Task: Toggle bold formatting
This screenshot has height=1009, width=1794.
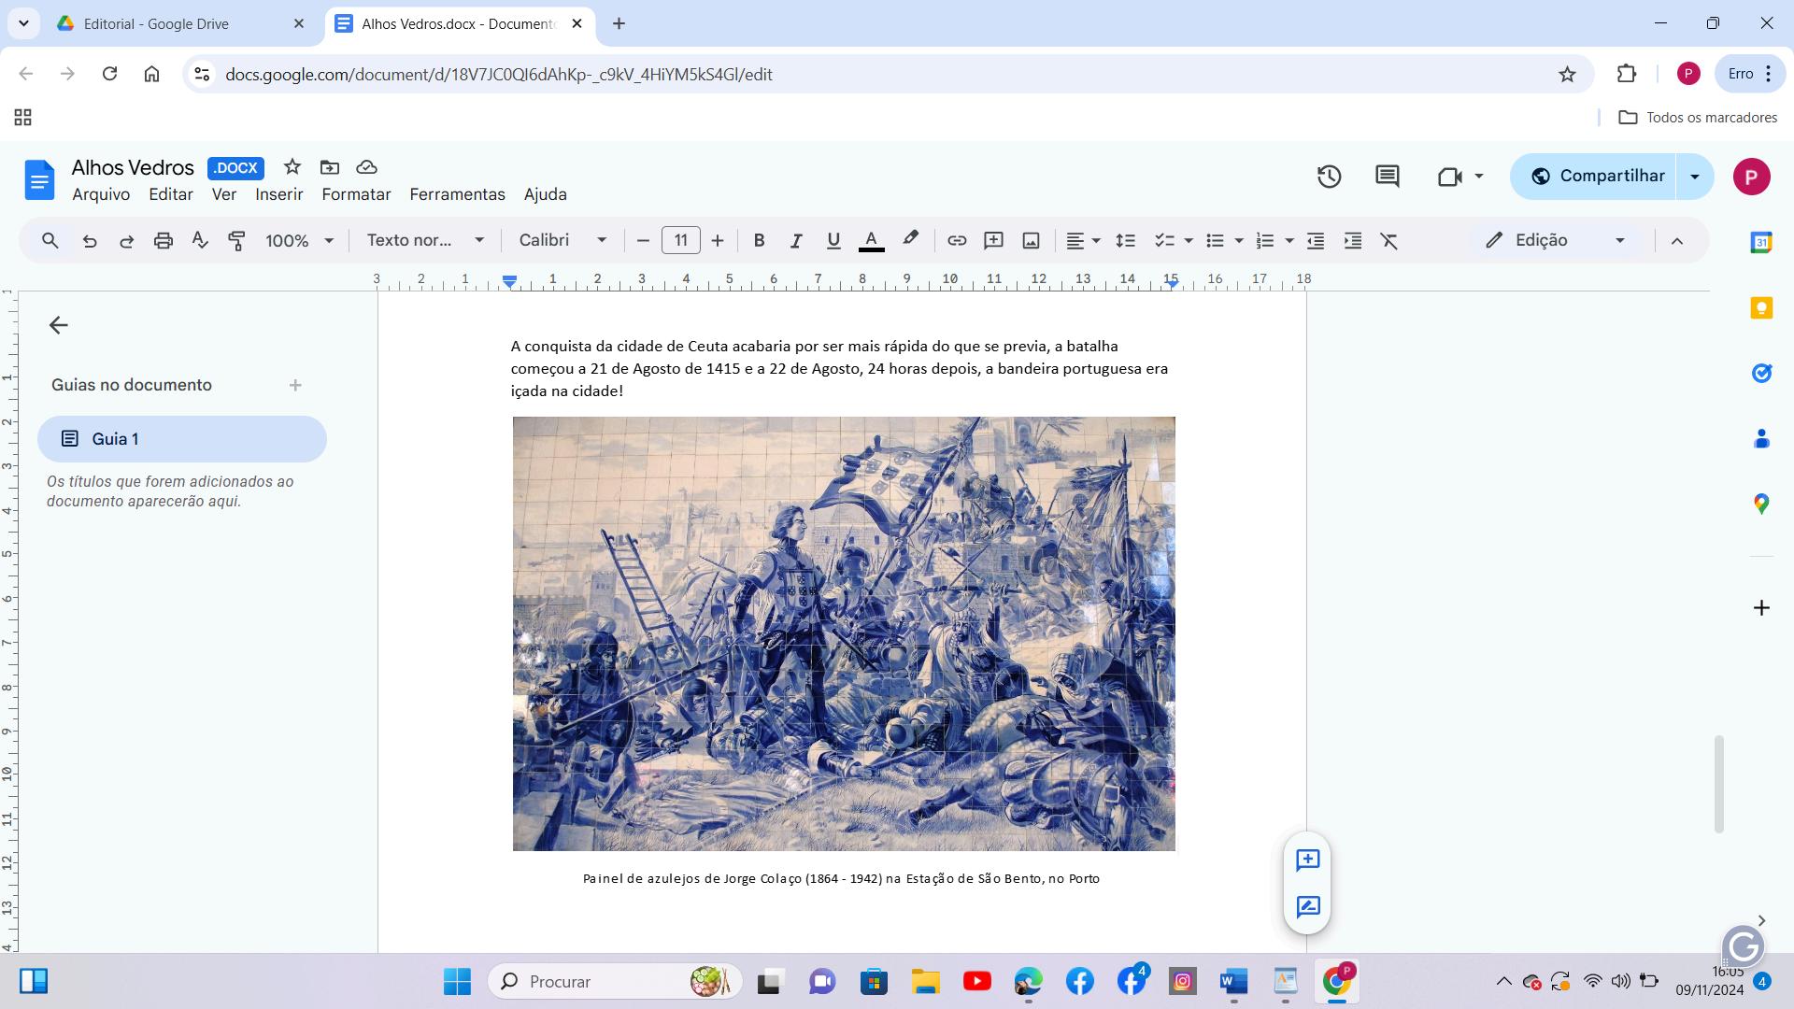Action: pyautogui.click(x=759, y=241)
